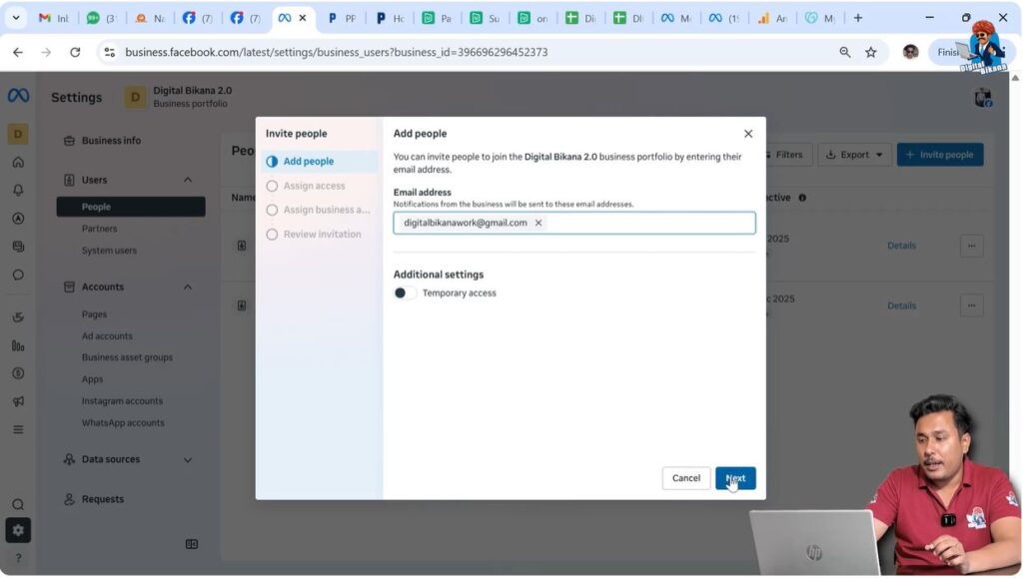Close the Invite people dialog
The image size is (1023, 578).
(x=748, y=134)
